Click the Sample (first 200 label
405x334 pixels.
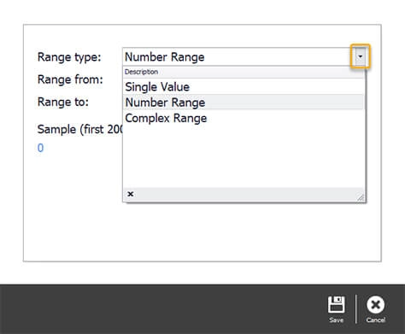coord(80,129)
